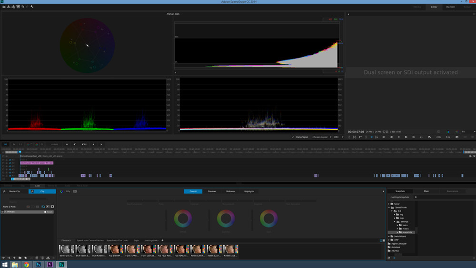Viewport: 476px width, 268px height.
Task: Click the folder icon in layers toolbar
Action: click(x=20, y=258)
